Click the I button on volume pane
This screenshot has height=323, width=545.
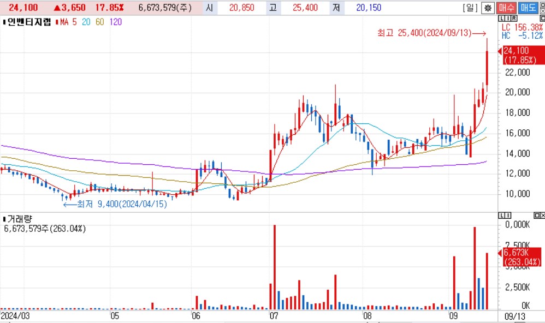coord(508,216)
